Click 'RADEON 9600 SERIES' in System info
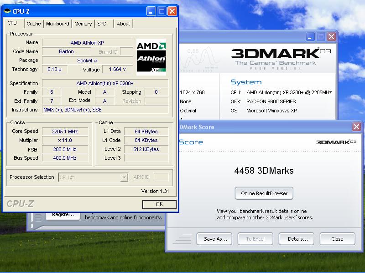This screenshot has width=365, height=273. 271,101
